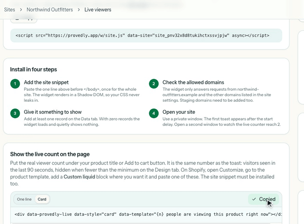Click the step 4 number badge

click(x=154, y=113)
